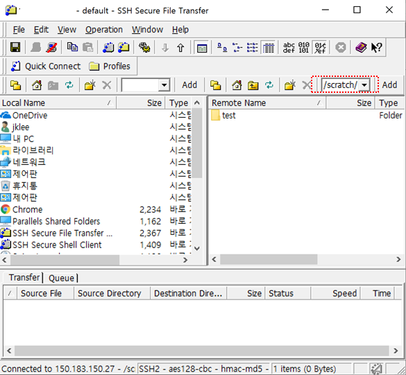This screenshot has height=375, width=406.
Task: Open the Window menu
Action: [x=147, y=30]
